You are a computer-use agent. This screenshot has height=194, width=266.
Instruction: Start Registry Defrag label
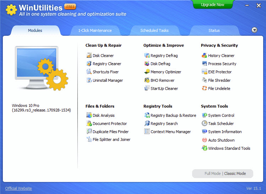coord(164,56)
